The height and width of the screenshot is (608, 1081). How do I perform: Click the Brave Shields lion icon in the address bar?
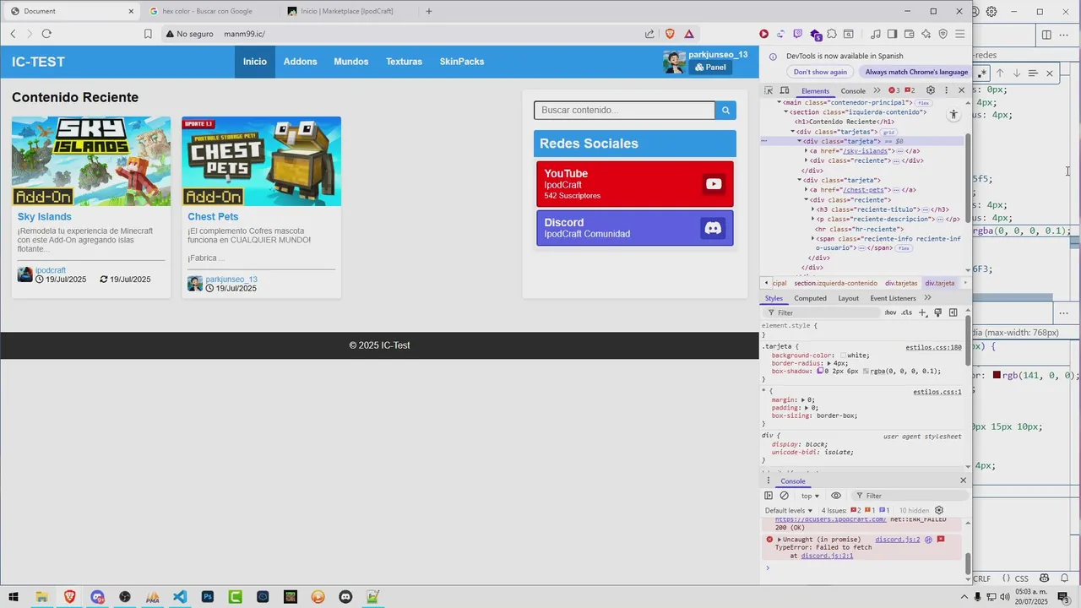pos(670,34)
